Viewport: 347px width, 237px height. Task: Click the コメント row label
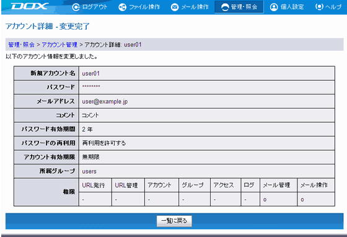click(65, 115)
